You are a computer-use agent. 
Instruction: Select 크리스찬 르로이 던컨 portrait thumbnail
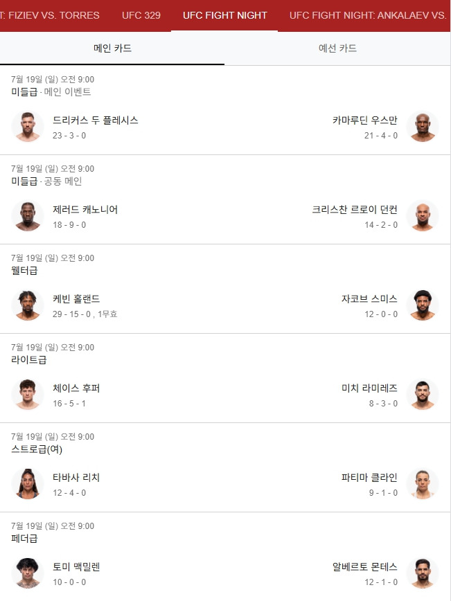click(x=423, y=216)
